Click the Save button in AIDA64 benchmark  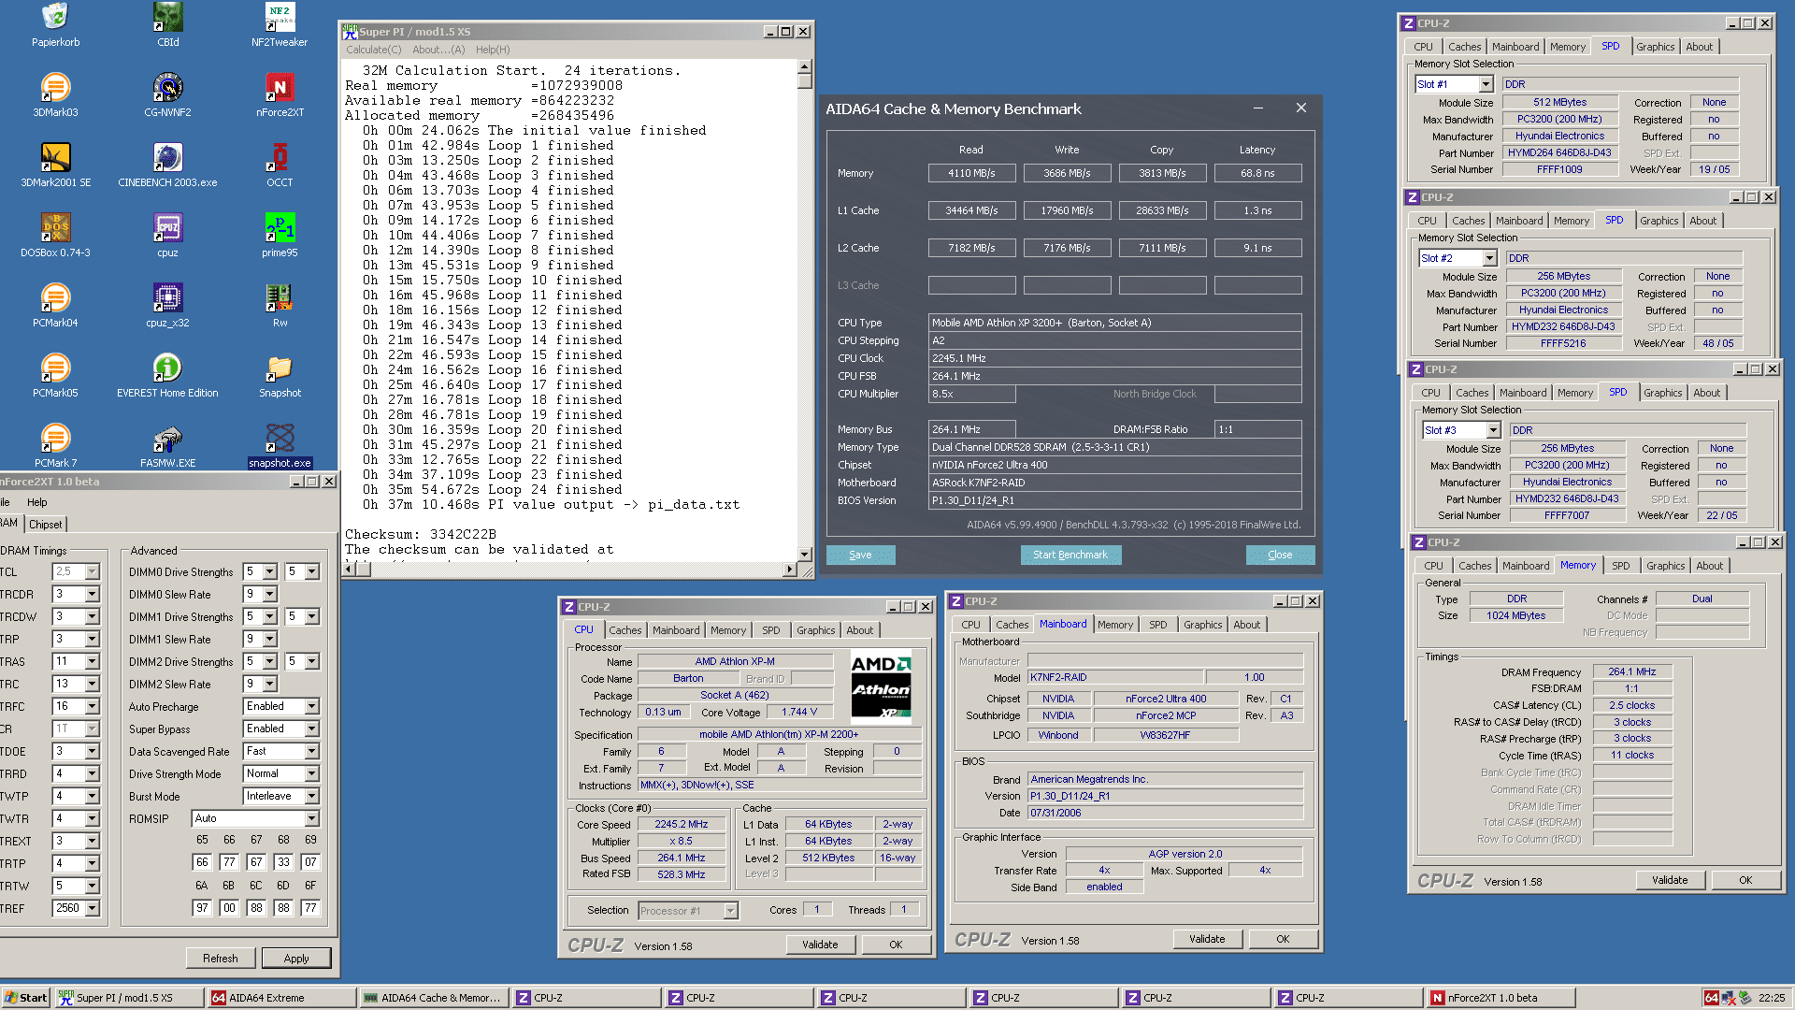coord(860,555)
